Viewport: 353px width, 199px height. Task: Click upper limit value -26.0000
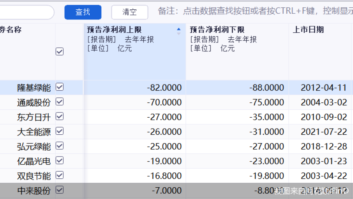(x=164, y=132)
